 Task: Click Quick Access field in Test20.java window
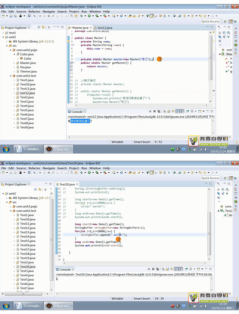pyautogui.click(x=210, y=178)
